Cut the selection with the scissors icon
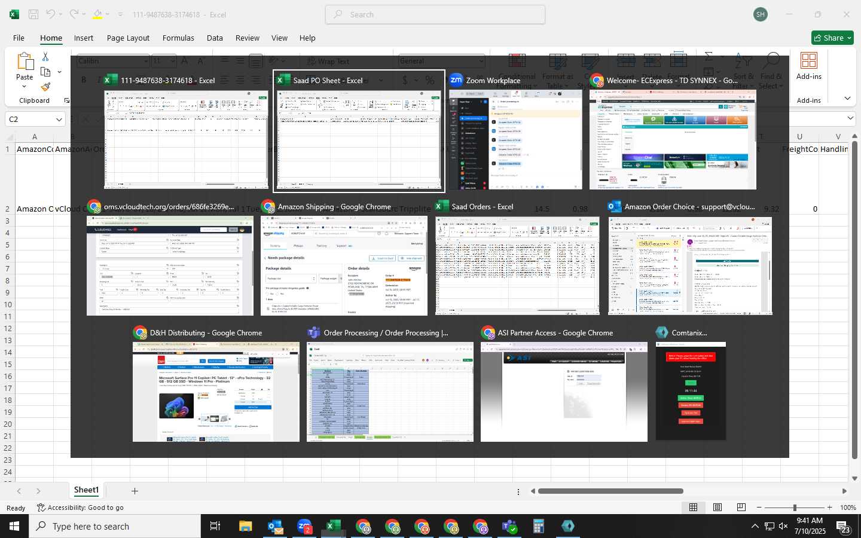This screenshot has height=538, width=861. 45,56
